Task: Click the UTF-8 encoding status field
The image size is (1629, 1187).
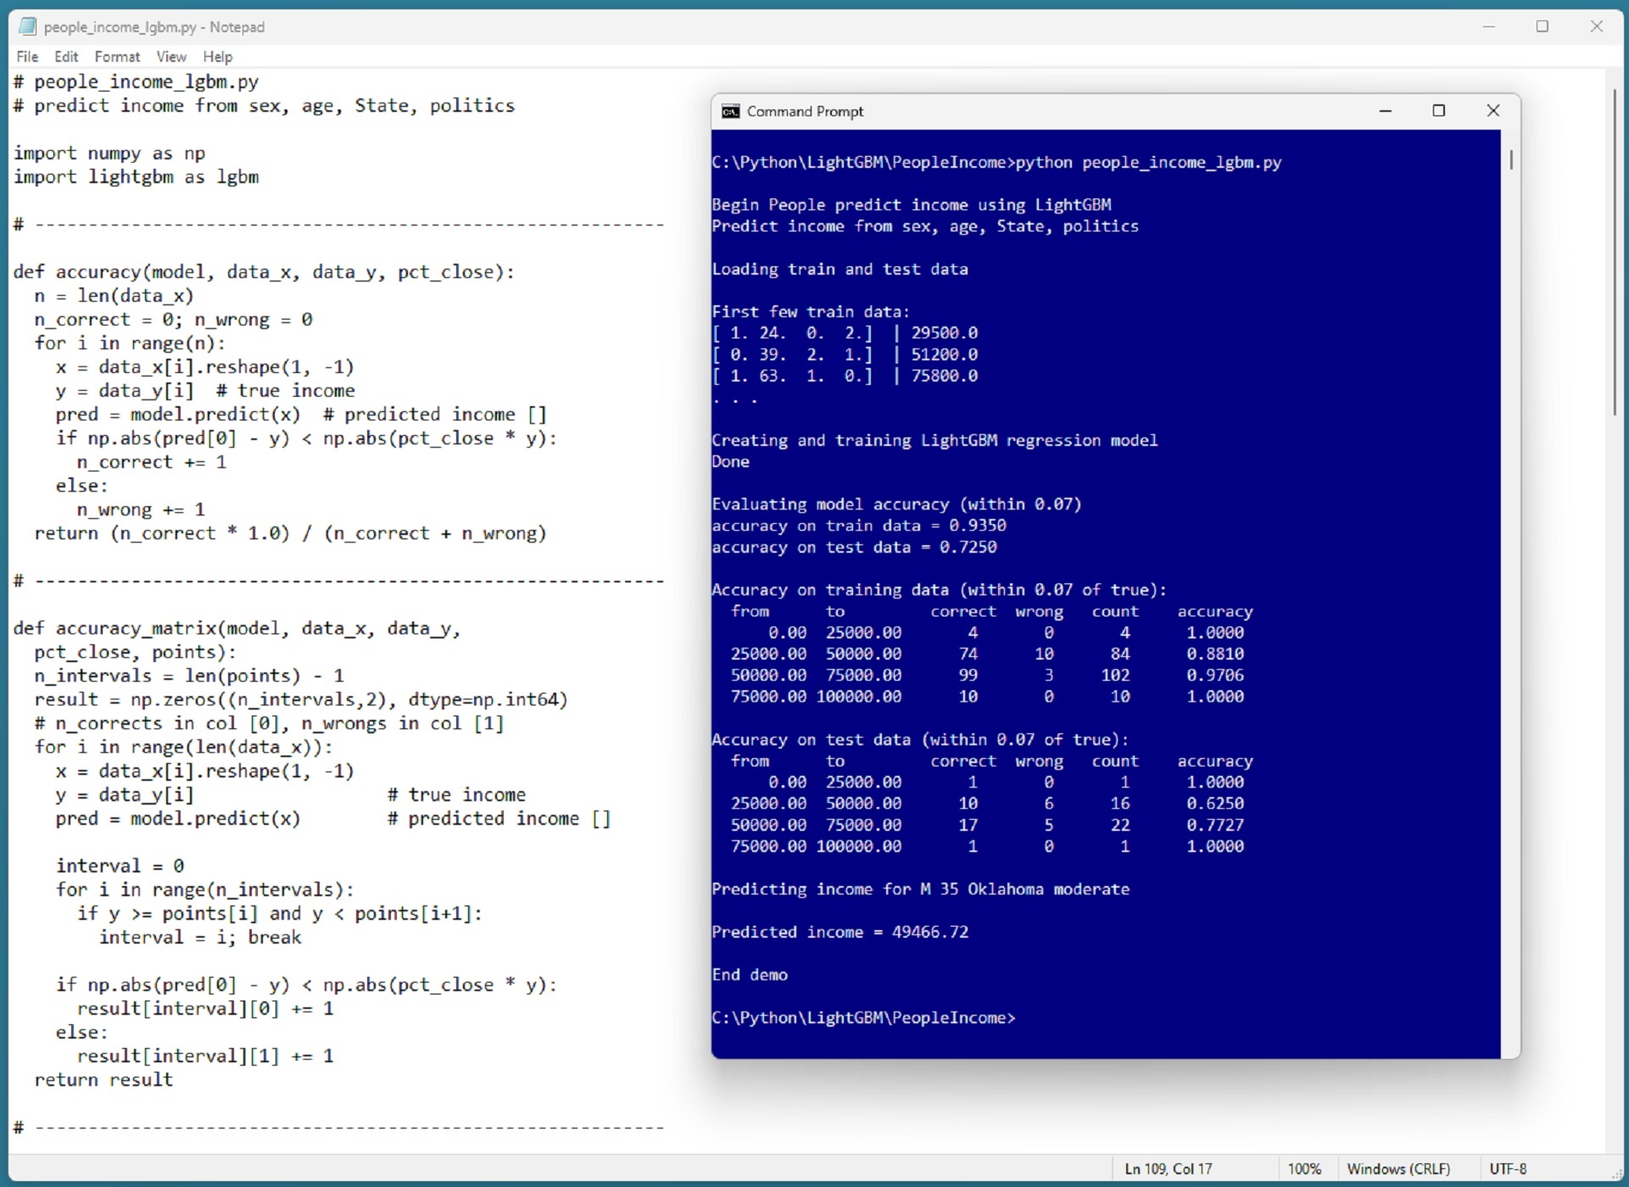Action: (x=1508, y=1169)
